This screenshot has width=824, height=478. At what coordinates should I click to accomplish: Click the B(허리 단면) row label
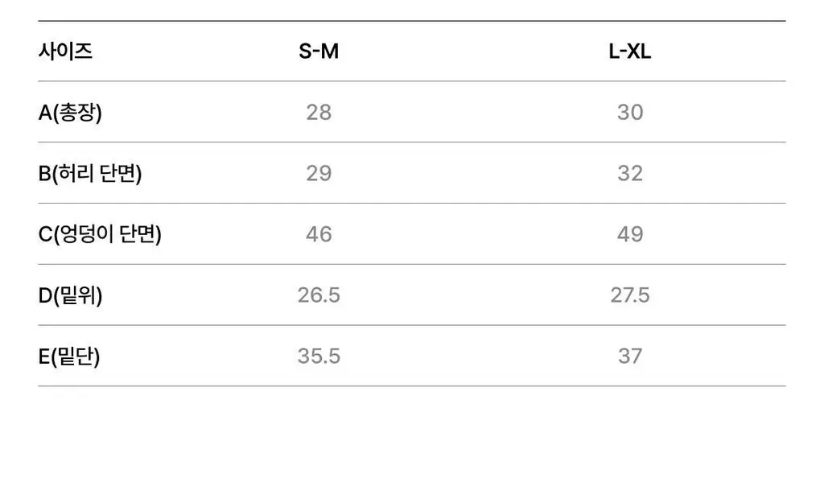click(90, 173)
